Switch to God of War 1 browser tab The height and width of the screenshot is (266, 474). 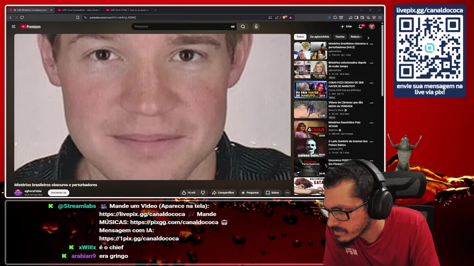click(127, 10)
